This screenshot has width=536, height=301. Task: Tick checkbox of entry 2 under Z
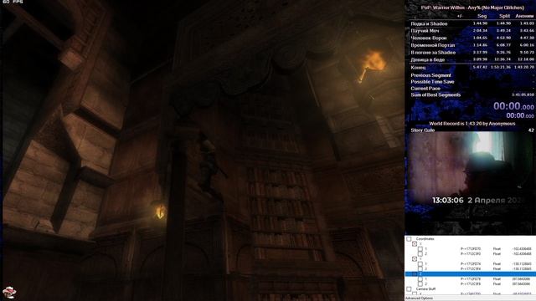pyautogui.click(x=420, y=284)
